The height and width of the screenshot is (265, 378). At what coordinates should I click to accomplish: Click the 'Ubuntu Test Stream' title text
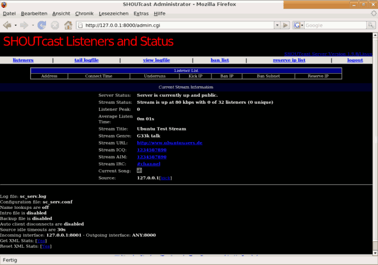(161, 129)
